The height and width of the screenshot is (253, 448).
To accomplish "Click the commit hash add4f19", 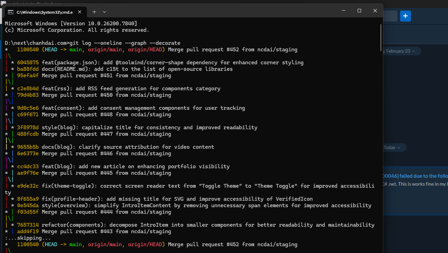I will tap(28, 231).
